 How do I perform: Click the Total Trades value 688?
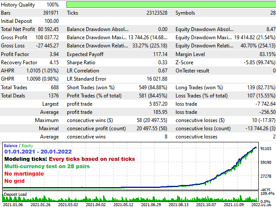[53, 88]
